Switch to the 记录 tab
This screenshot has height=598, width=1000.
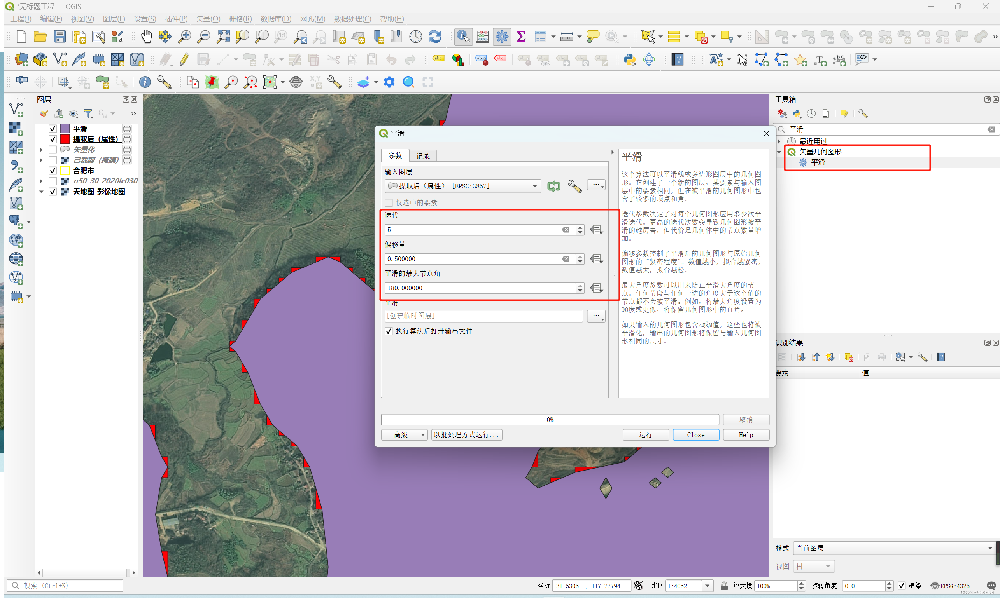tap(422, 156)
